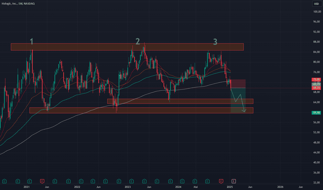Click the red earnings marker near mid-2021

[x=42, y=181]
